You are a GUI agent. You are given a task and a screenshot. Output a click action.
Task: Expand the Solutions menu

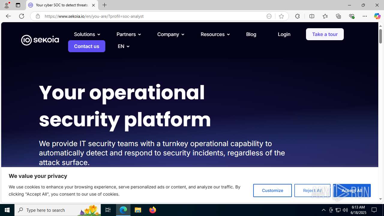87,34
